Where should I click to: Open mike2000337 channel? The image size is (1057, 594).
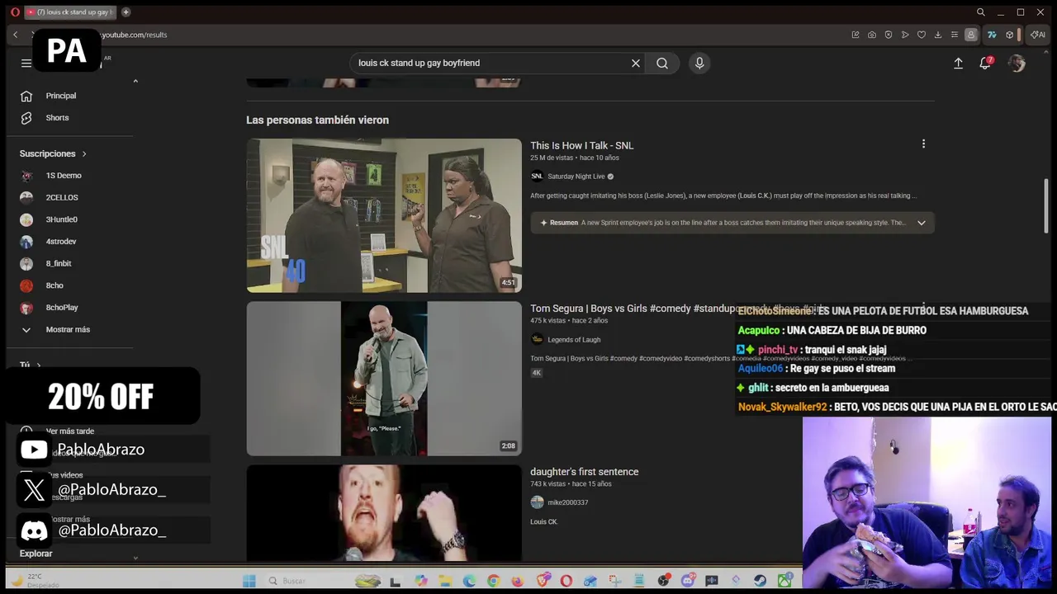tap(567, 502)
